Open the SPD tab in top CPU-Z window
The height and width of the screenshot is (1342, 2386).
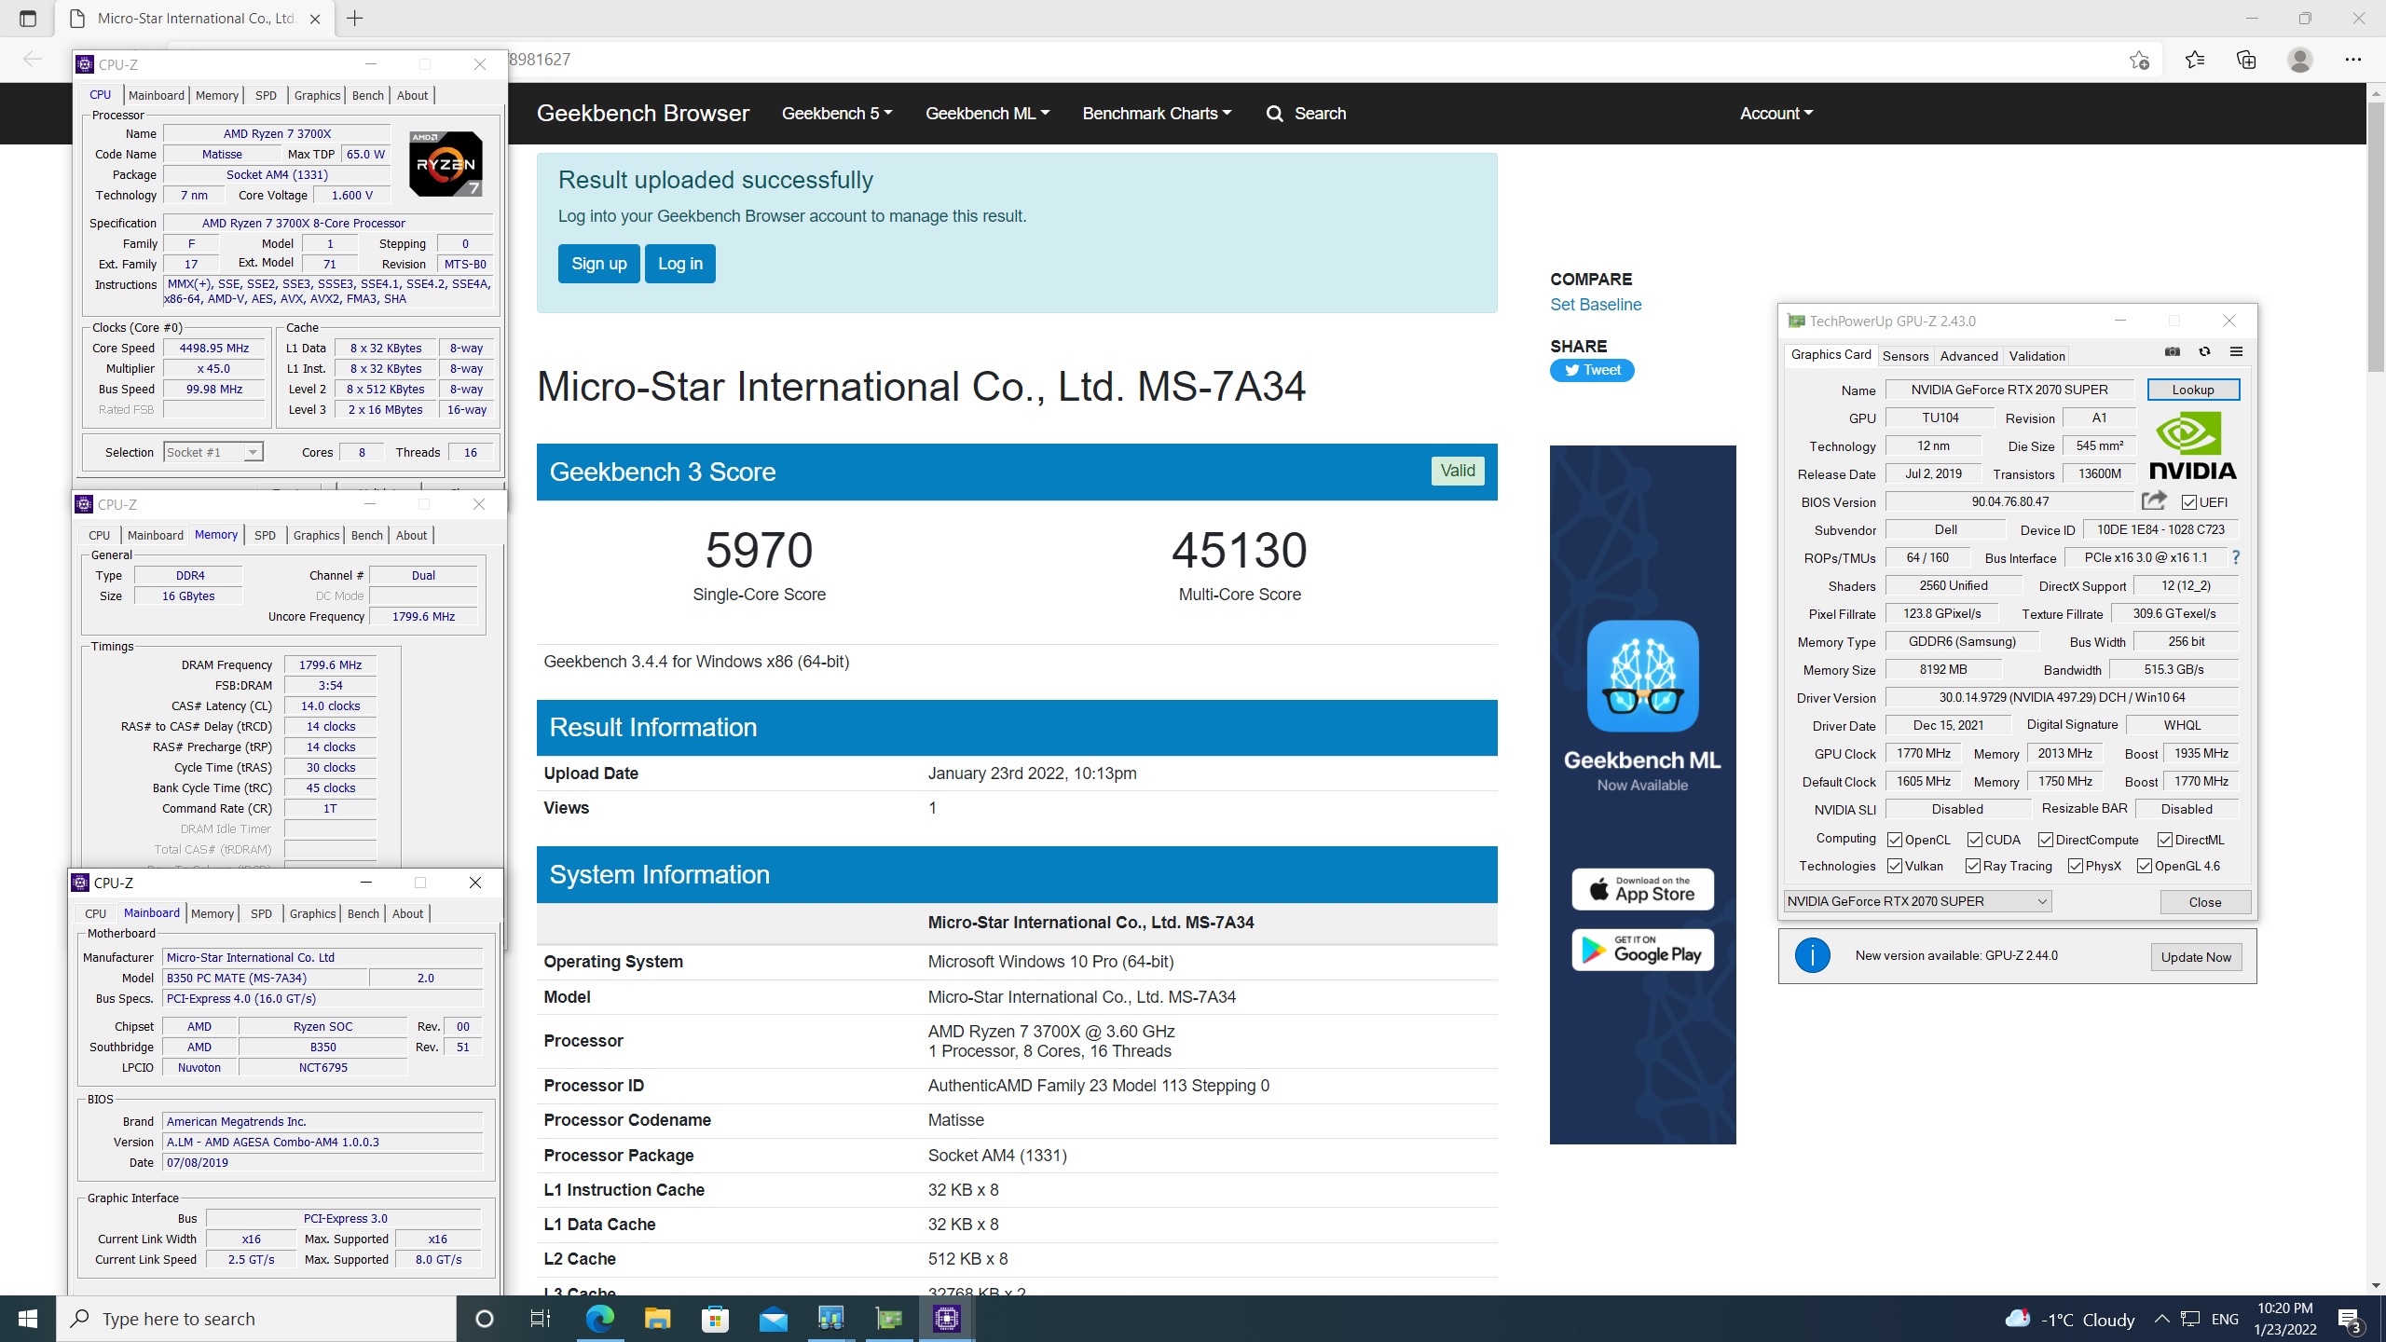pyautogui.click(x=266, y=95)
